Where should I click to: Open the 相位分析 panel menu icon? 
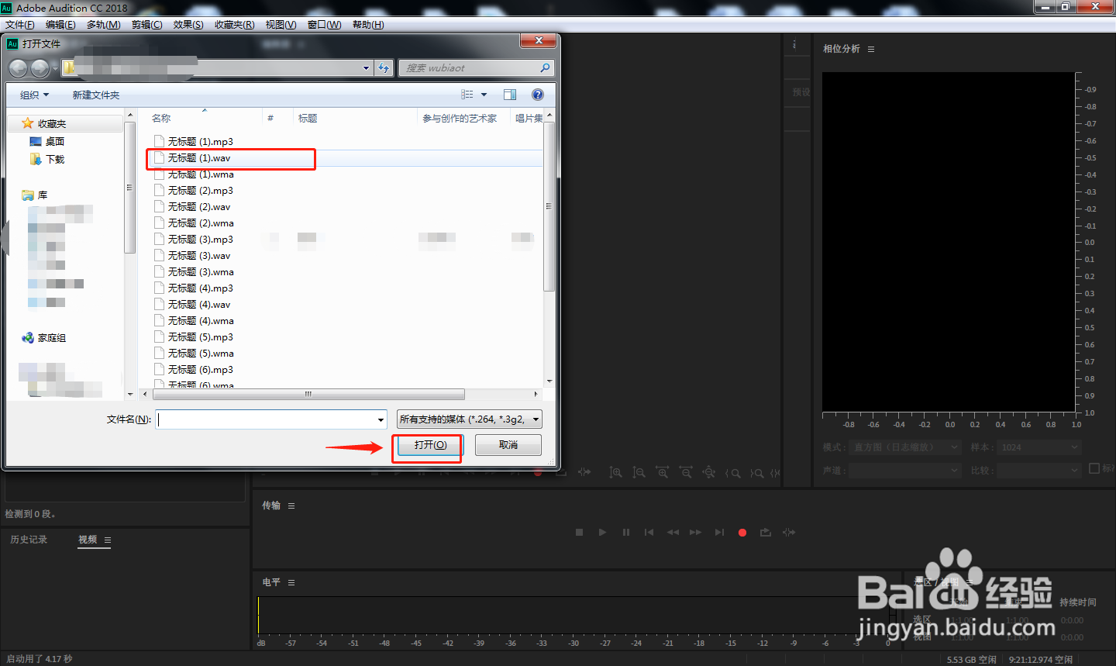pos(871,49)
